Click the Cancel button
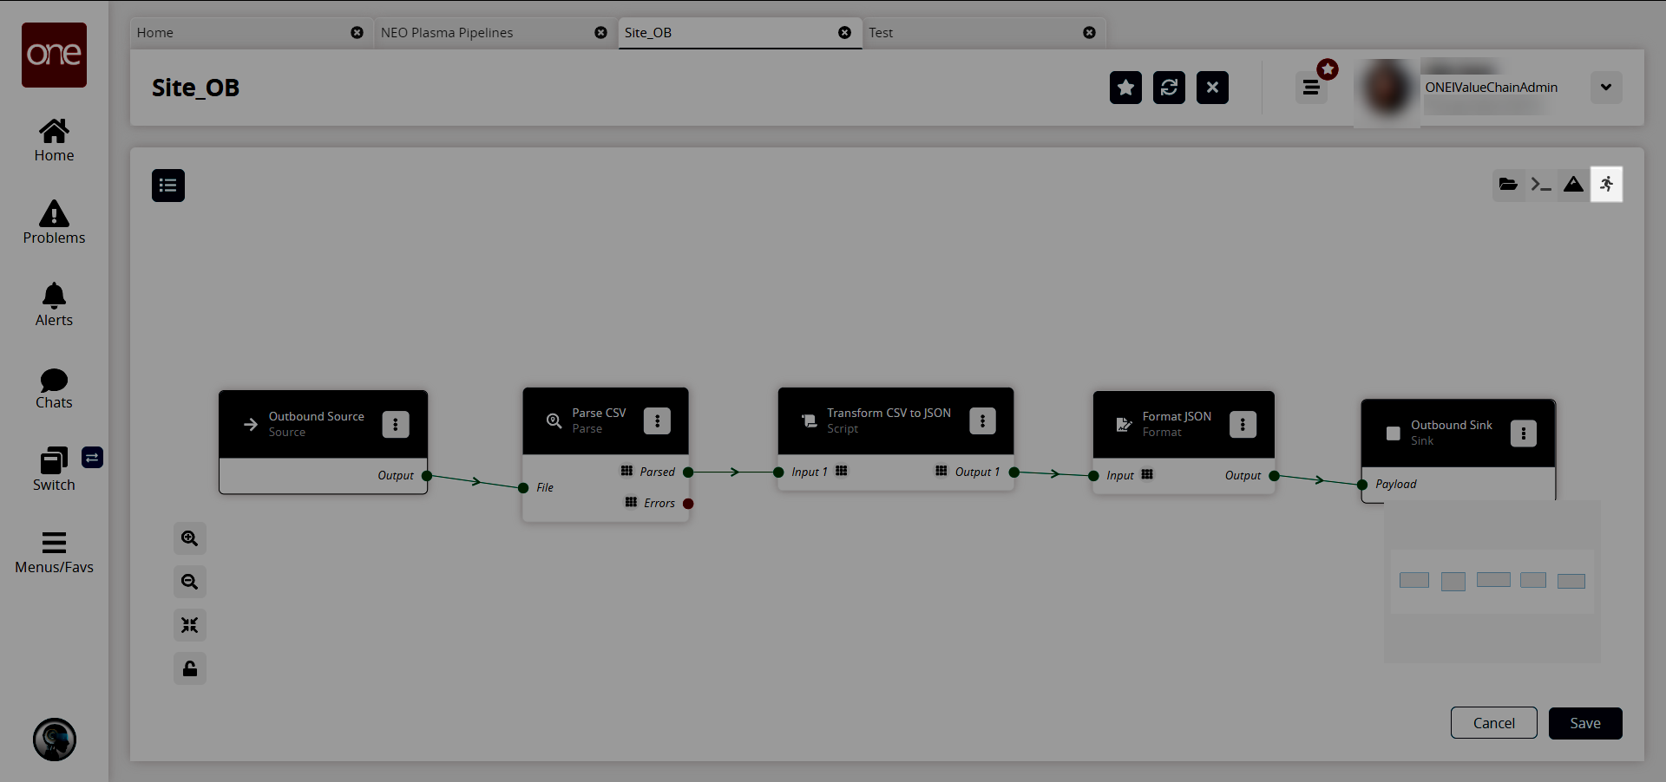Screen dimensions: 1666x782 click(x=1494, y=723)
